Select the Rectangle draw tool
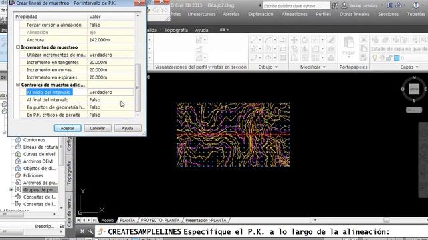428x240 pixels. (x=283, y=49)
